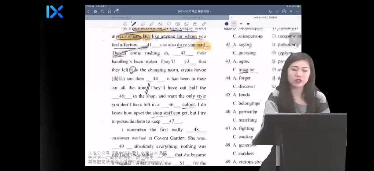Go back to the documents library
Screen dimensions: 374x171
[88, 11]
